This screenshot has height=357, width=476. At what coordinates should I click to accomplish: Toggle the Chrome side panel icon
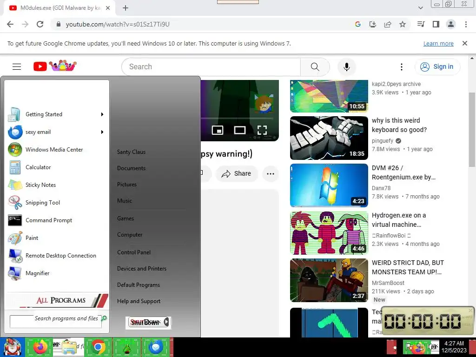pyautogui.click(x=436, y=24)
